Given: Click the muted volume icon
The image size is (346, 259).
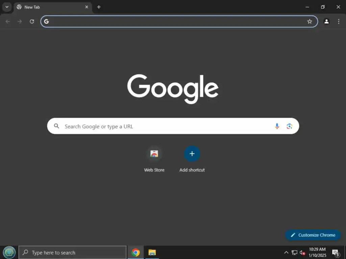Looking at the screenshot, I should click(302, 253).
